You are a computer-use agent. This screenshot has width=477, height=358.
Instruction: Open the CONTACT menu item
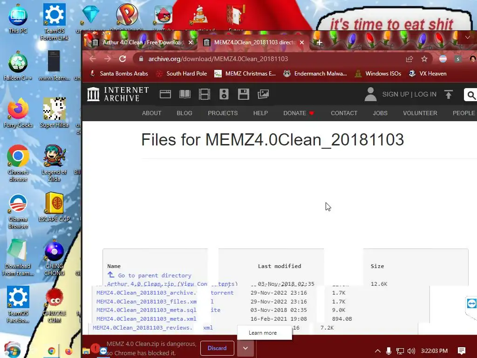344,113
